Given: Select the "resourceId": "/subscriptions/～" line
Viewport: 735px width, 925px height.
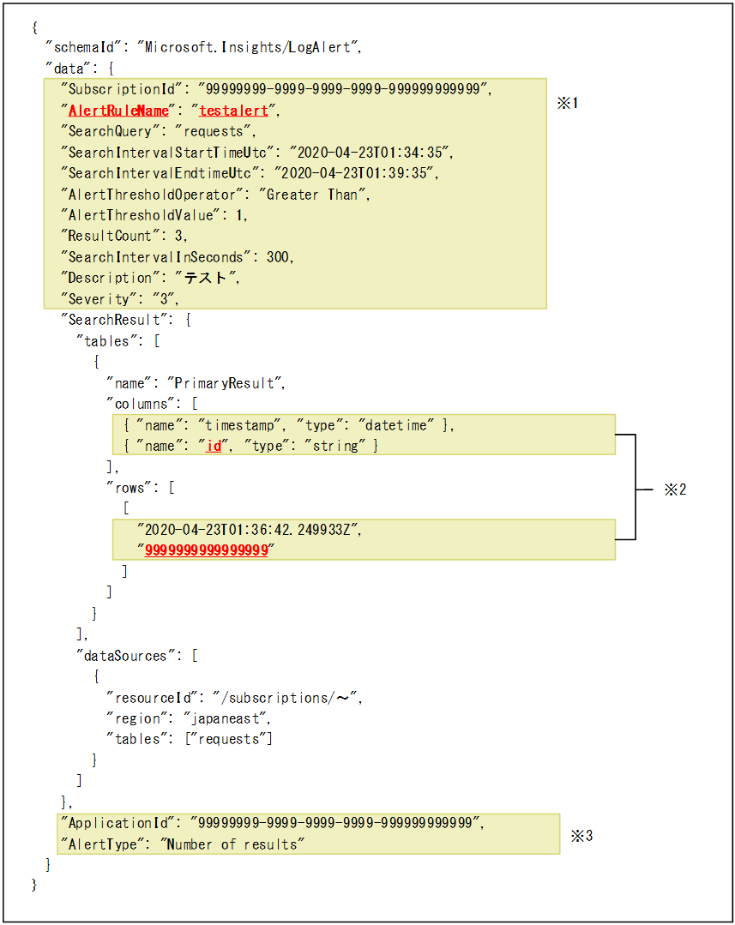Looking at the screenshot, I should coord(234,698).
